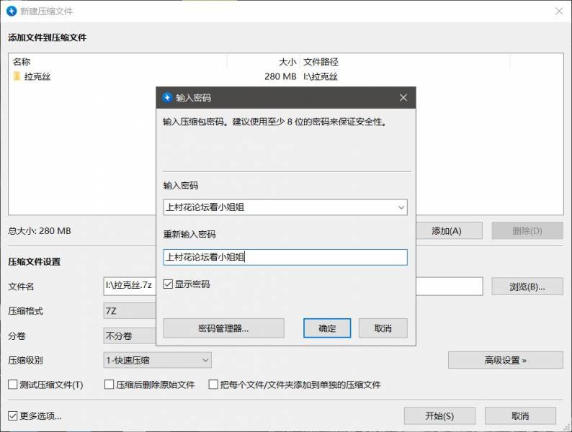Close the 新建压缩文件 window

(558, 11)
